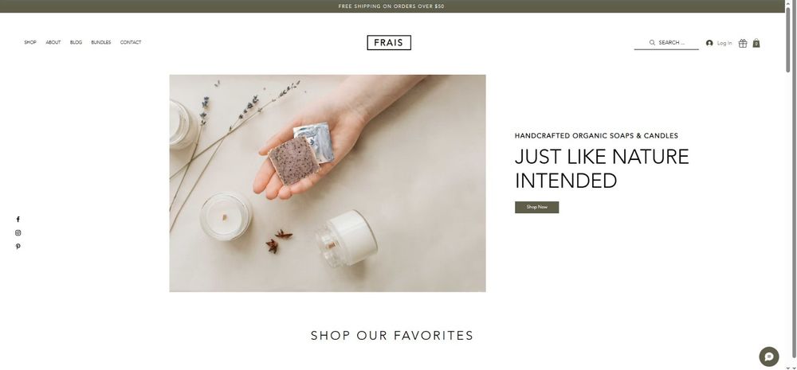Go to the ABOUT page
797x370 pixels.
53,43
